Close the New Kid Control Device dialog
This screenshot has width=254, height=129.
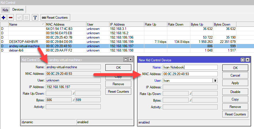[247, 60]
